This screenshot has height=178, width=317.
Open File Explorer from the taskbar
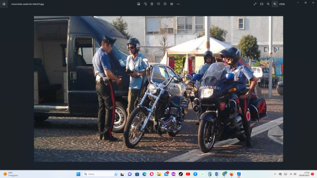click(159, 174)
